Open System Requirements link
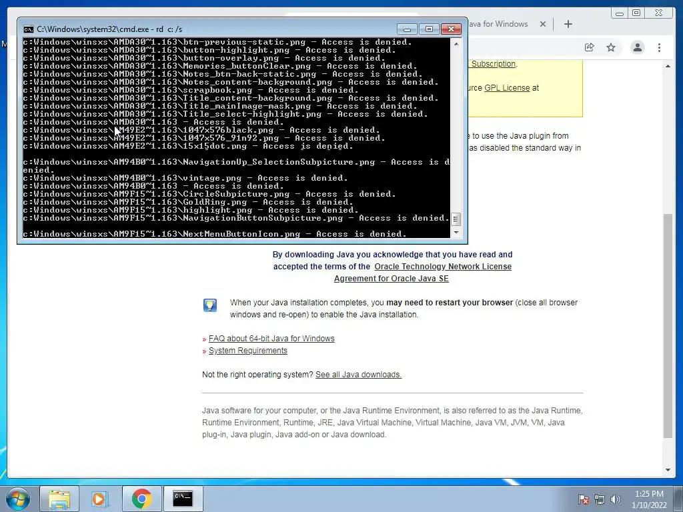Viewport: 683px width, 512px height. click(x=248, y=351)
